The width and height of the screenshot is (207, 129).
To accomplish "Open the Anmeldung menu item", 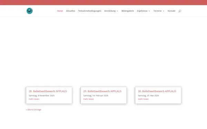I will pos(110,11).
